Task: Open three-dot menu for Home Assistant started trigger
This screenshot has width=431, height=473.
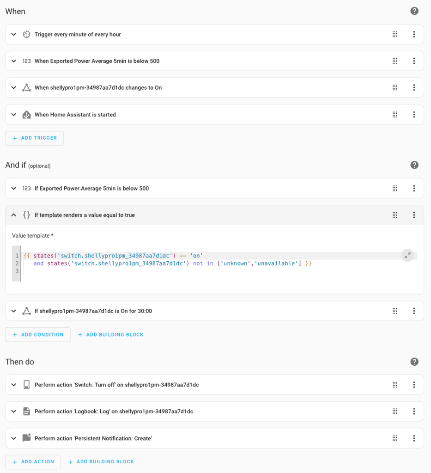Action: pos(414,115)
